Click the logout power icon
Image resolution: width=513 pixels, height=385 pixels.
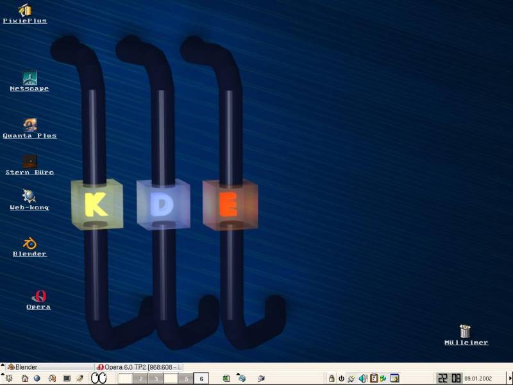pyautogui.click(x=341, y=378)
